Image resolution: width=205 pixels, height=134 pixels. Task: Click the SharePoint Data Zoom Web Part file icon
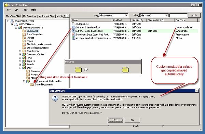click(x=73, y=35)
